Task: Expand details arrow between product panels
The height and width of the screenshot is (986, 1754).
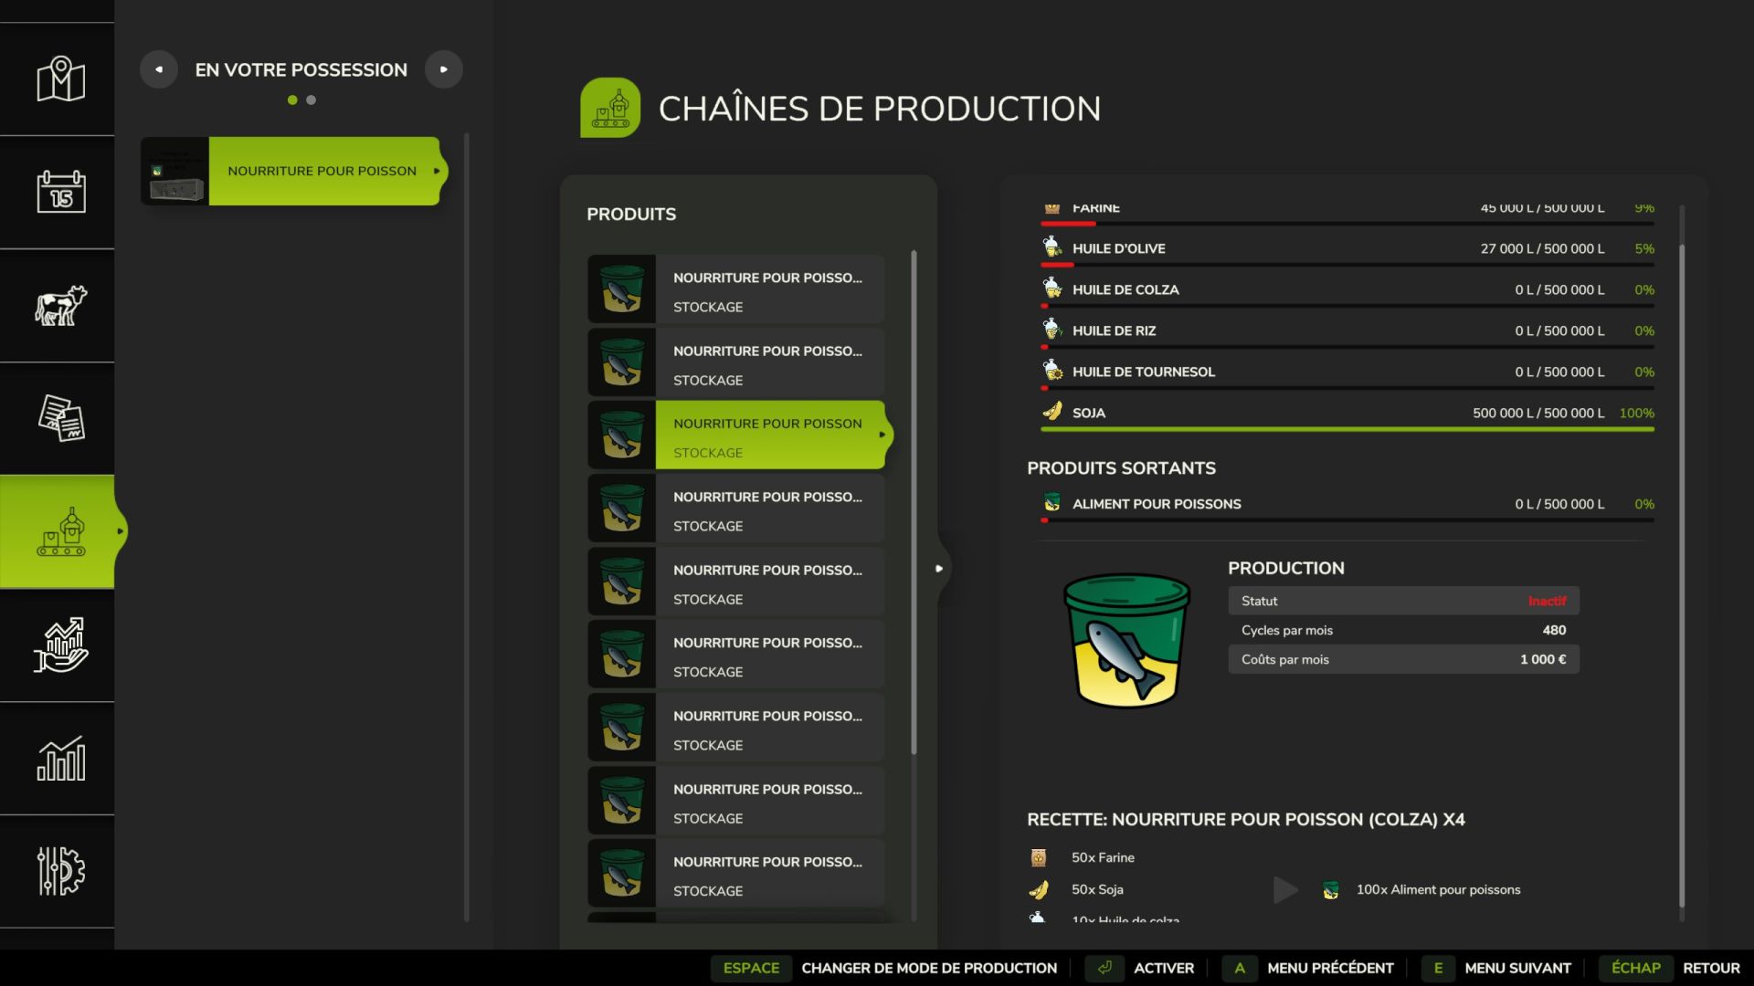Action: point(938,568)
